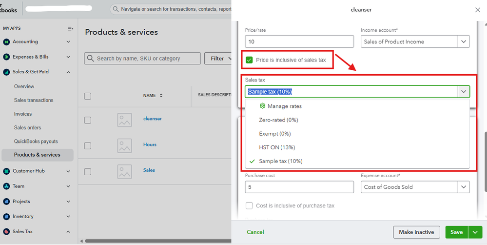Click the Sales Tax icon in sidebar
The width and height of the screenshot is (487, 245).
pyautogui.click(x=6, y=232)
